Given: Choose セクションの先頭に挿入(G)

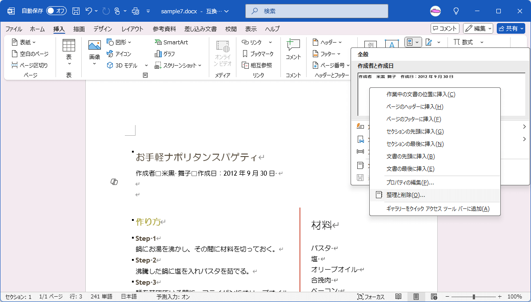Looking at the screenshot, I should [435, 132].
